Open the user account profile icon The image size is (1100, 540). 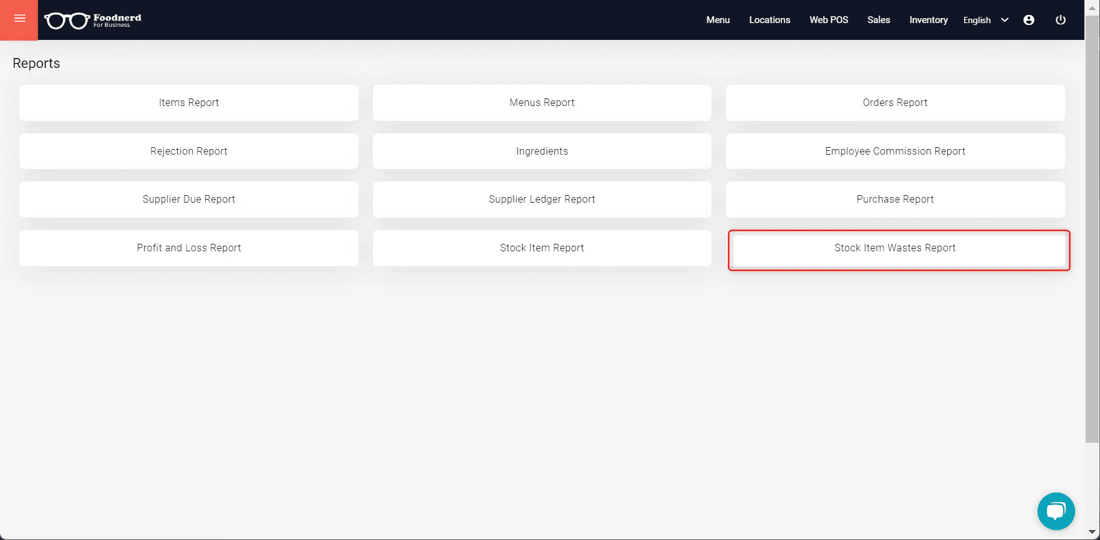tap(1029, 20)
